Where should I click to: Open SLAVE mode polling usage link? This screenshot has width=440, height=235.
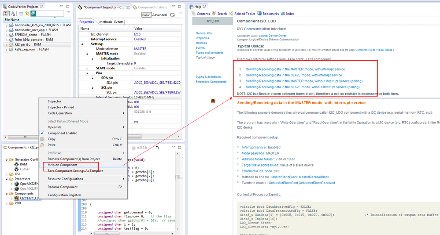point(303,87)
